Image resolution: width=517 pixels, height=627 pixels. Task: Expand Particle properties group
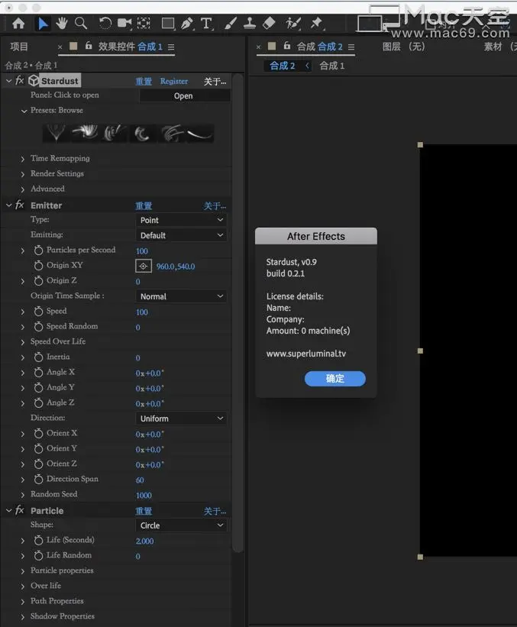tap(23, 571)
